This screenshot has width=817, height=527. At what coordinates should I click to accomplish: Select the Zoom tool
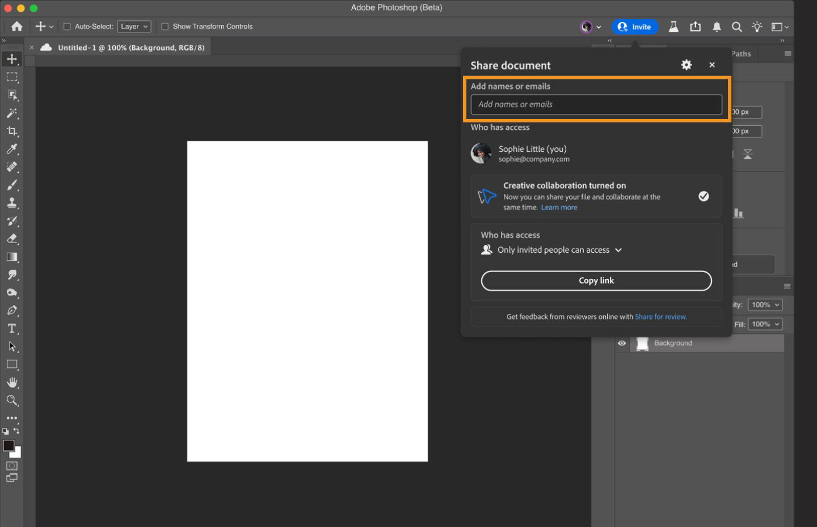tap(12, 401)
